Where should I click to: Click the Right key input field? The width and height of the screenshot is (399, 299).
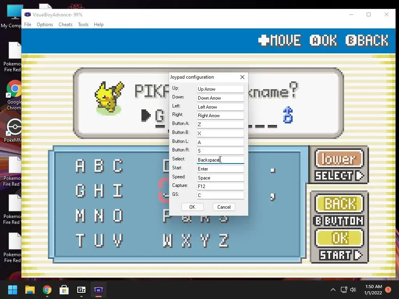click(x=221, y=115)
